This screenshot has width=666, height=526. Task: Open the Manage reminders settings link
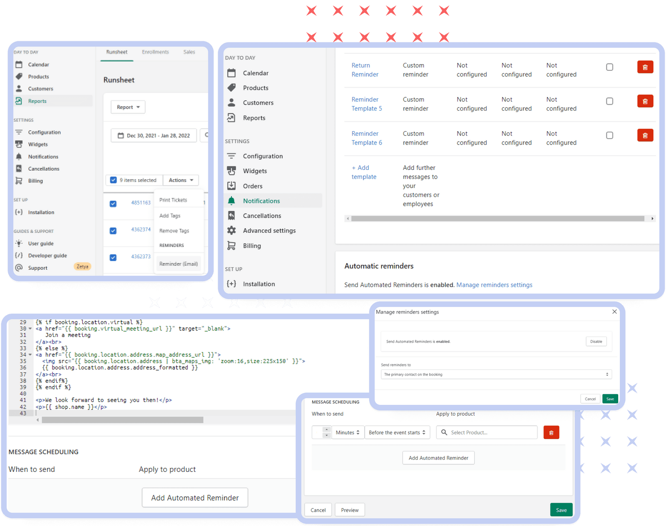tap(494, 285)
